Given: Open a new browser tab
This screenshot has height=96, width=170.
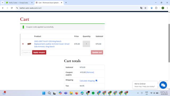Looking at the screenshot, I should pyautogui.click(x=66, y=3).
